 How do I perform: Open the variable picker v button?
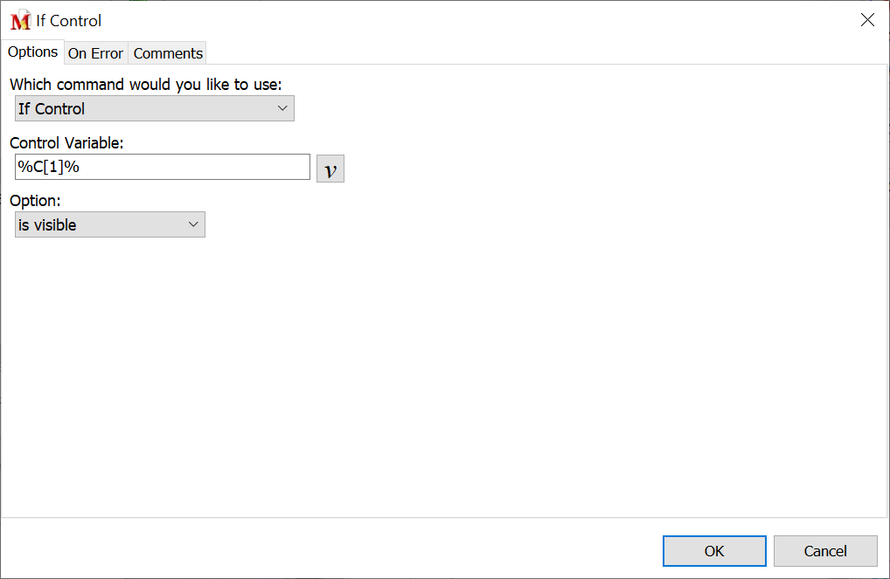330,169
